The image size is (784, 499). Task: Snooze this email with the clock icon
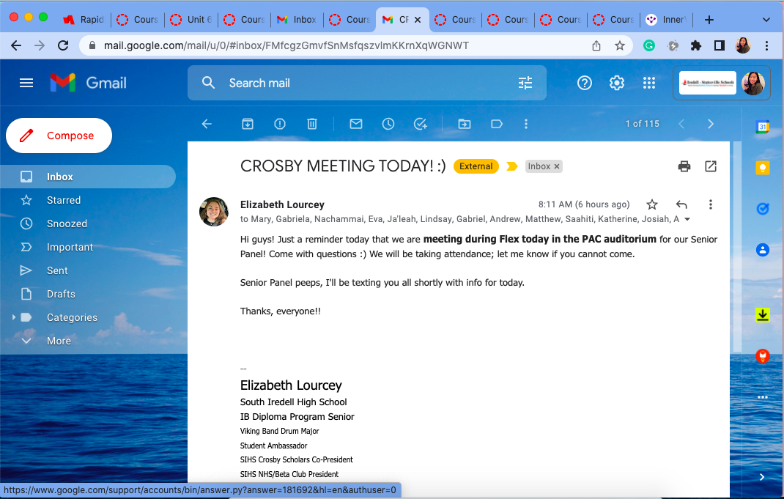point(388,124)
